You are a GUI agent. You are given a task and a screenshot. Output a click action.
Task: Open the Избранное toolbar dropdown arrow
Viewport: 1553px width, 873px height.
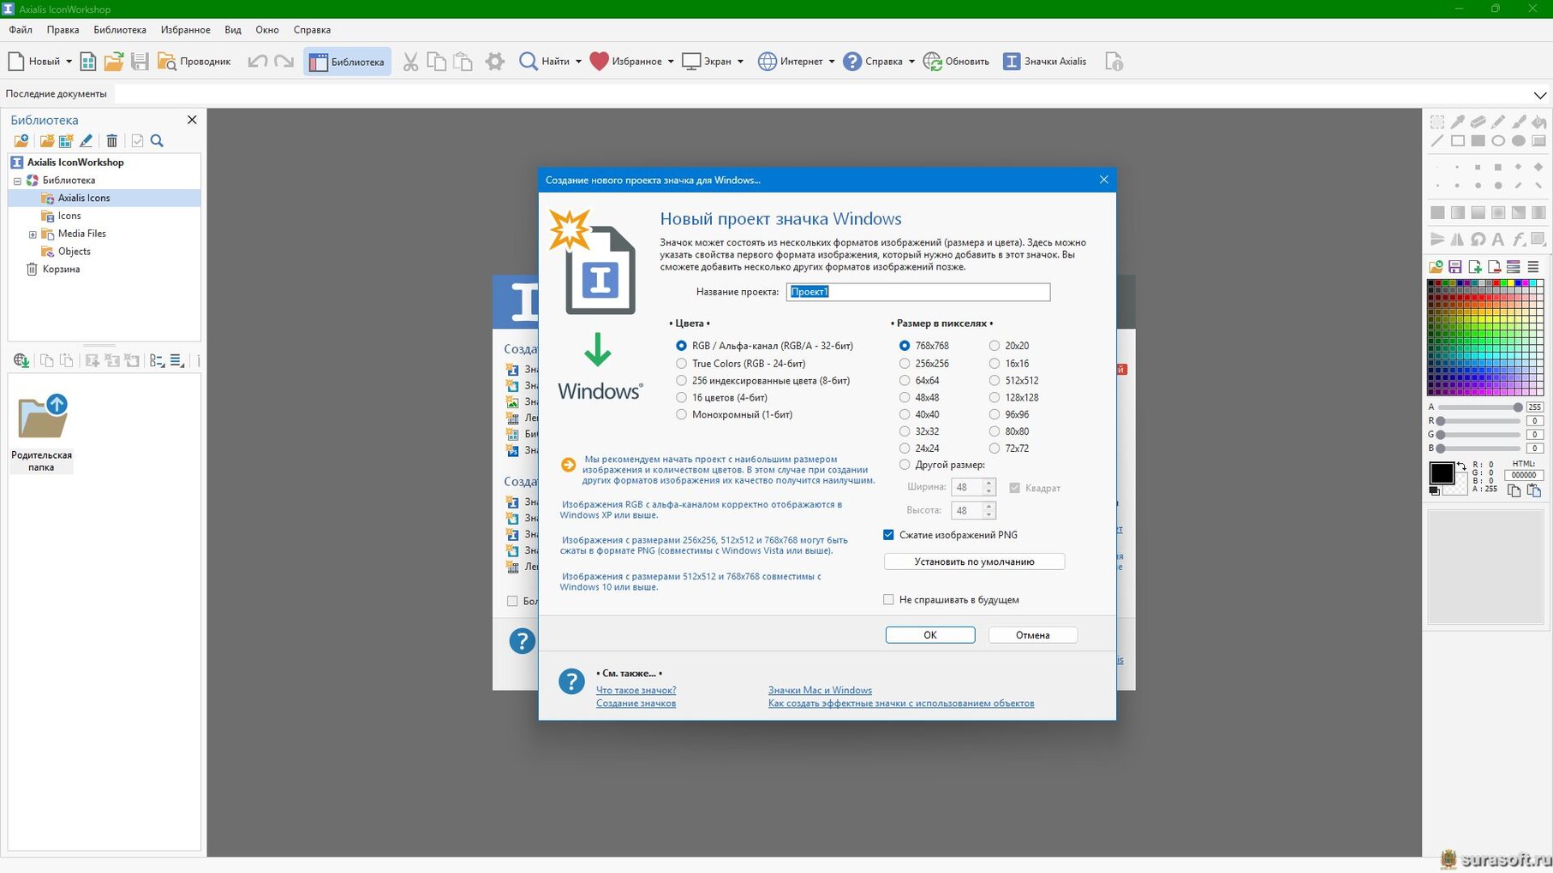tap(671, 62)
